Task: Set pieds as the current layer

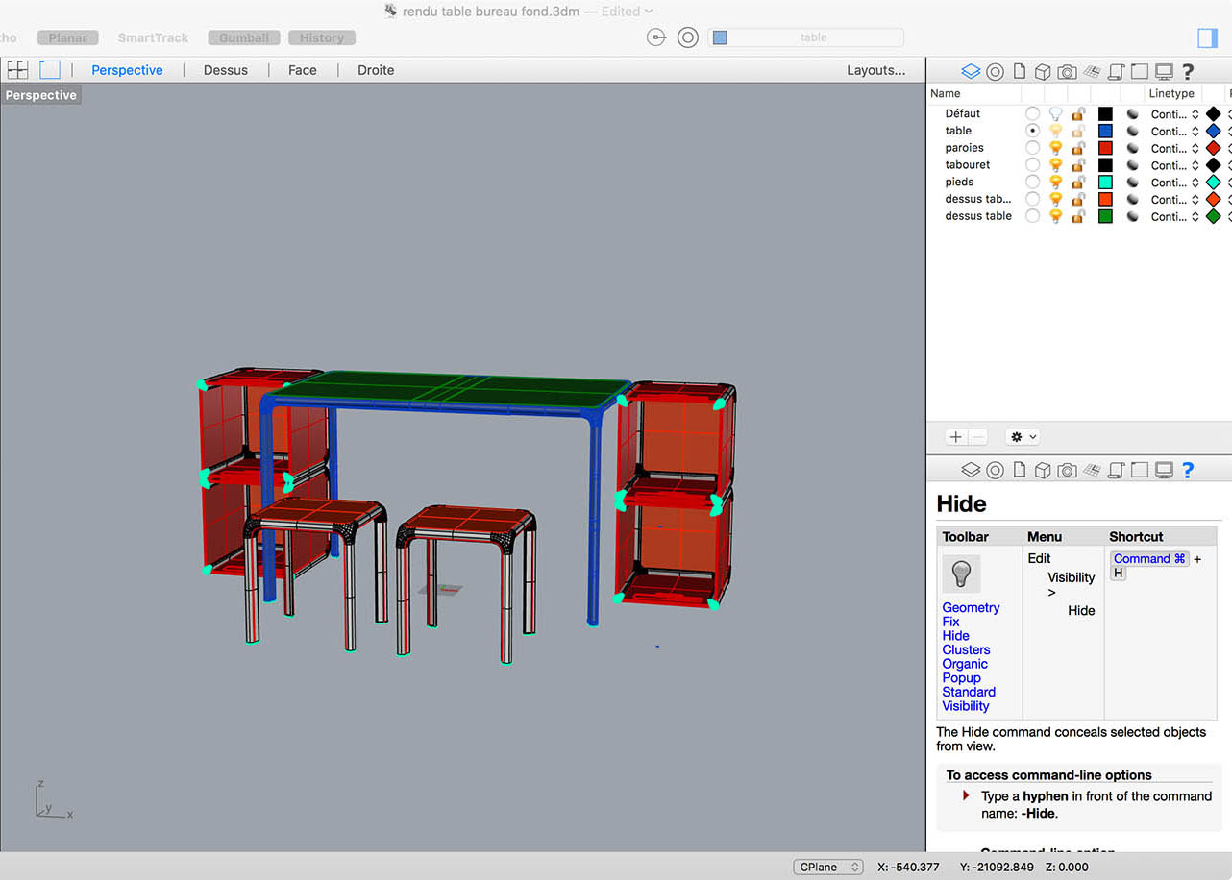Action: pos(1032,183)
